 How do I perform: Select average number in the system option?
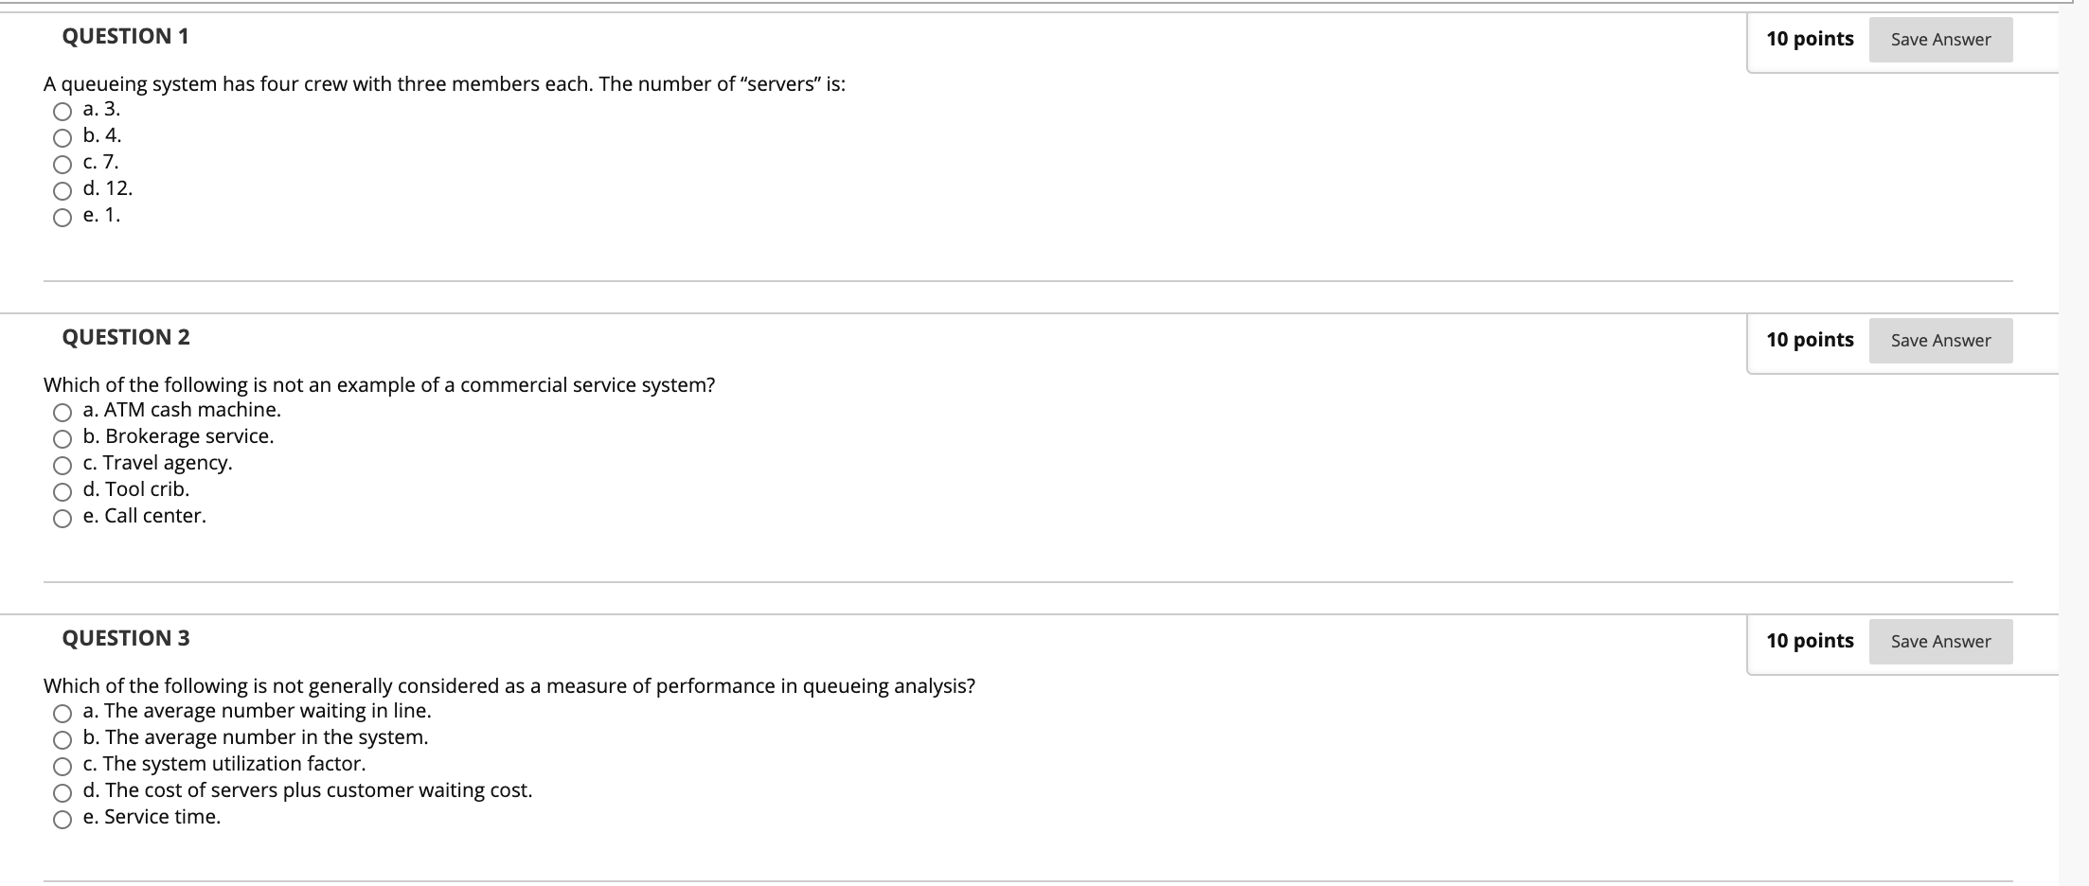click(61, 737)
